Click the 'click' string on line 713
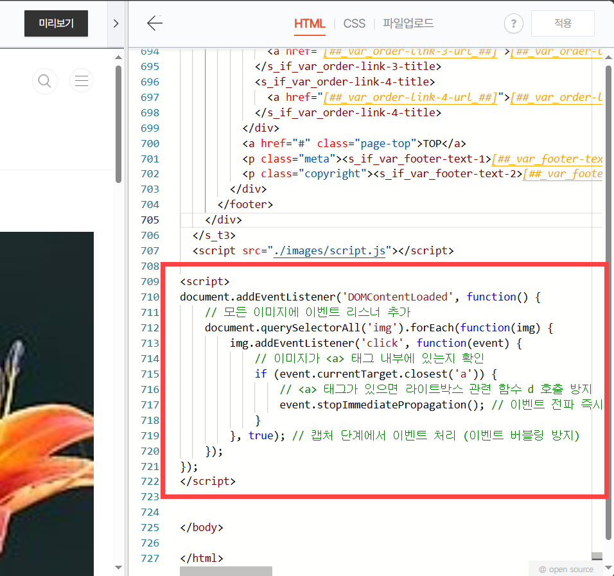The width and height of the screenshot is (614, 576). click(382, 343)
